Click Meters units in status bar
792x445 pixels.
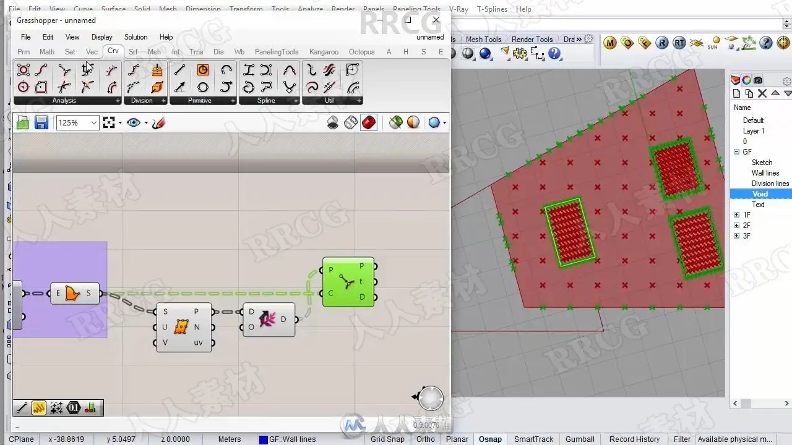[230, 439]
